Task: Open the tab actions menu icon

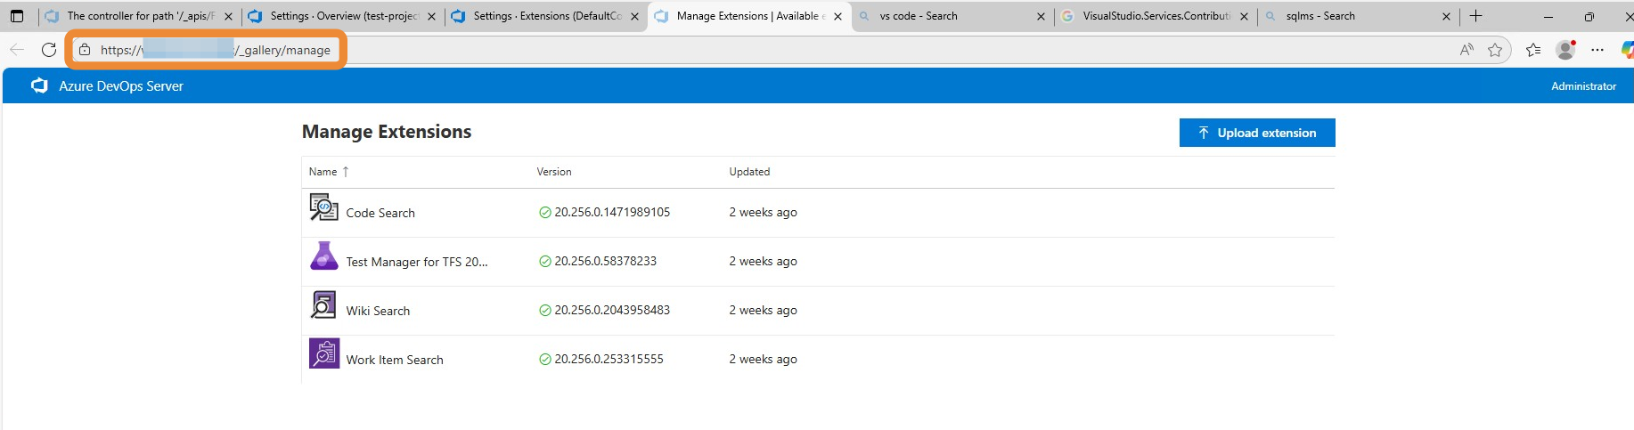Action: 17,16
